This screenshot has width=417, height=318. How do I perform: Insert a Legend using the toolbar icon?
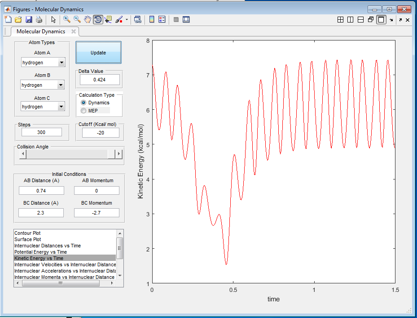162,19
